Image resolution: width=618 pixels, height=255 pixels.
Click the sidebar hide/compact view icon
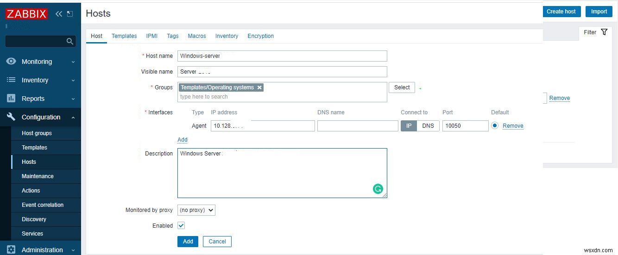pyautogui.click(x=70, y=14)
